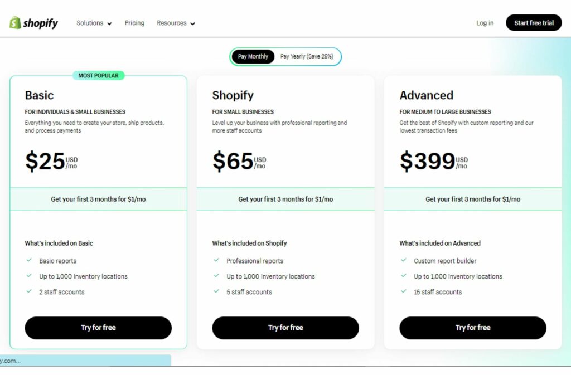The width and height of the screenshot is (571, 375).
Task: Click the checkmark beside Advanced plan inventory locations
Action: pos(403,276)
